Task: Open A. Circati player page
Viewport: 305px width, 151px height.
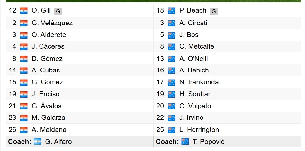Action: click(193, 23)
